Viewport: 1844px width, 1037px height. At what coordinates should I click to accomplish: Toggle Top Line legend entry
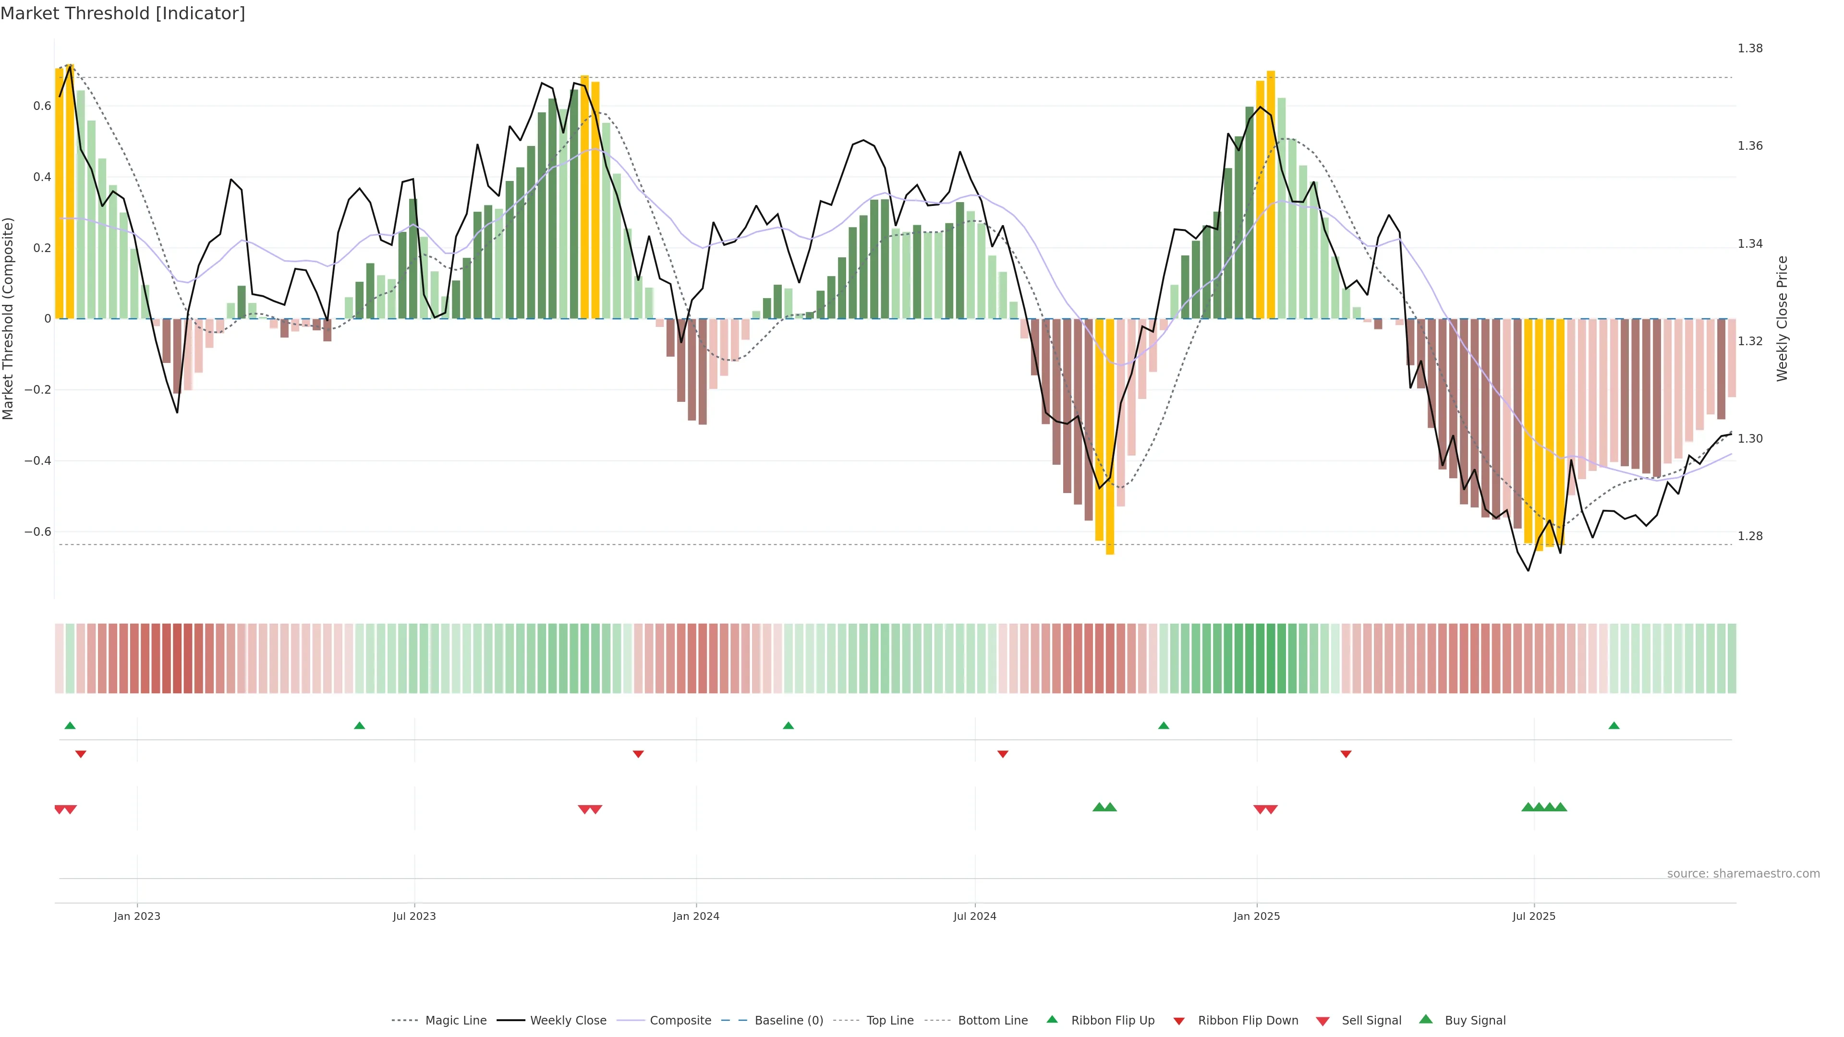pyautogui.click(x=890, y=1021)
